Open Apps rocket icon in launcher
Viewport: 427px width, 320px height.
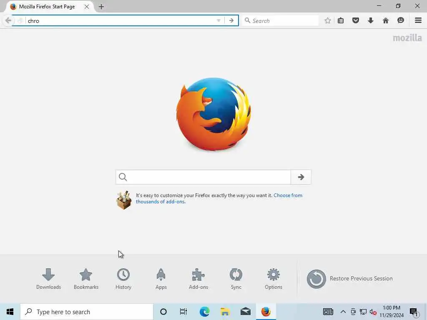(x=161, y=279)
